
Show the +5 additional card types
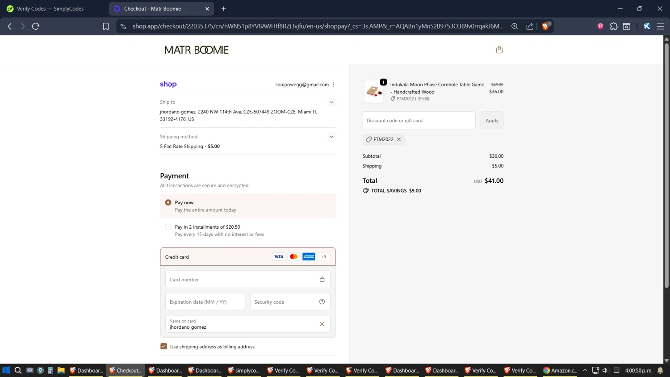(324, 256)
